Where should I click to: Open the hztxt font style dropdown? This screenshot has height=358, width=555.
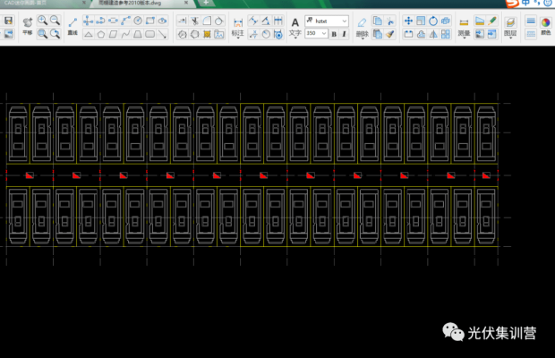pyautogui.click(x=327, y=19)
